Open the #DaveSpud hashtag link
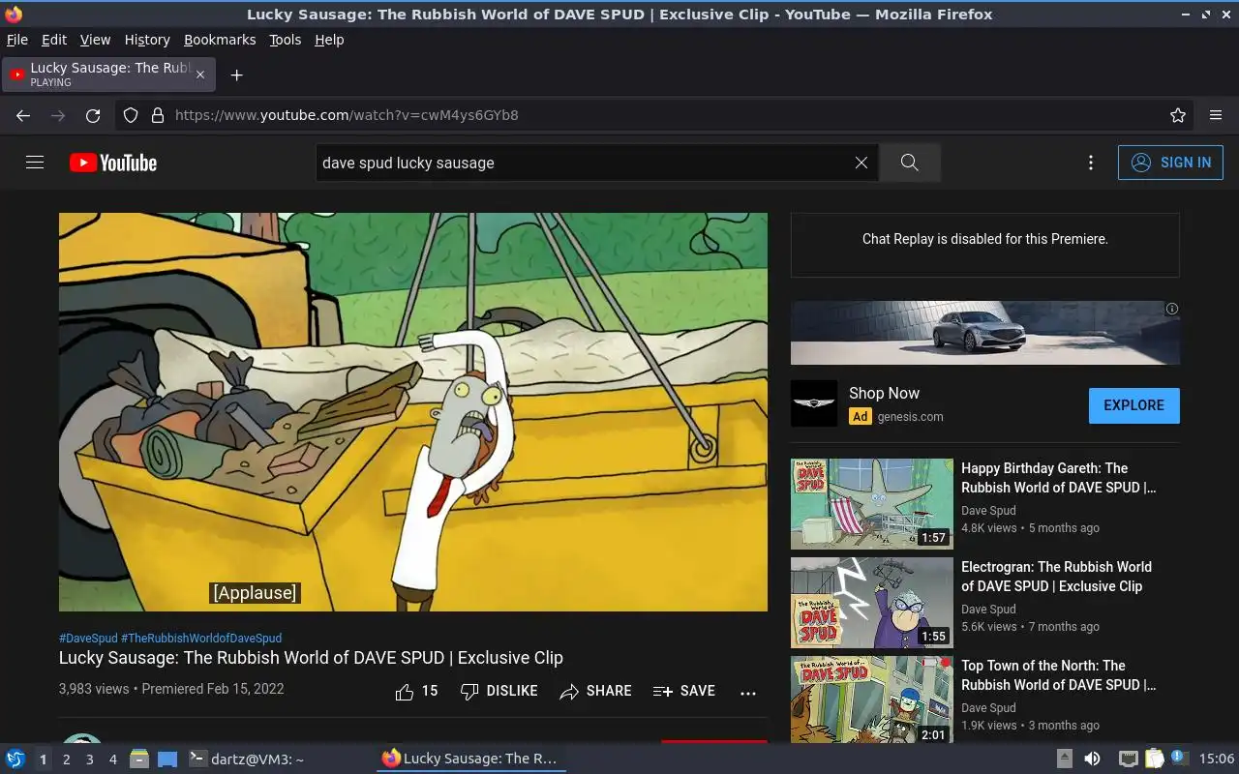Viewport: 1239px width, 774px height. point(88,639)
